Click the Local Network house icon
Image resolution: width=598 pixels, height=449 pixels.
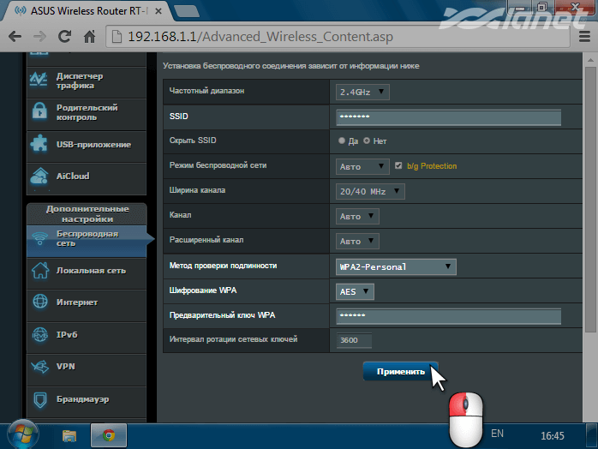point(39,271)
